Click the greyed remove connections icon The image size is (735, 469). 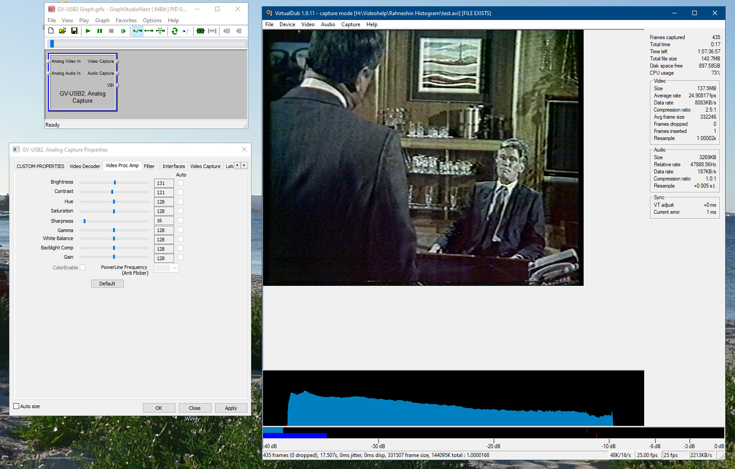pyautogui.click(x=212, y=31)
